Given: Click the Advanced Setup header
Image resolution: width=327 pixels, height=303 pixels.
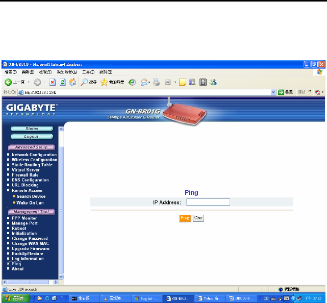Looking at the screenshot, I should coord(32,147).
